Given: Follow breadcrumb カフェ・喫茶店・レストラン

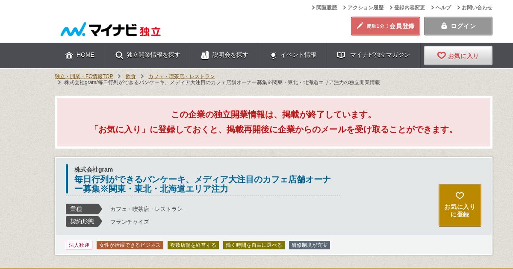Looking at the screenshot, I should [182, 76].
